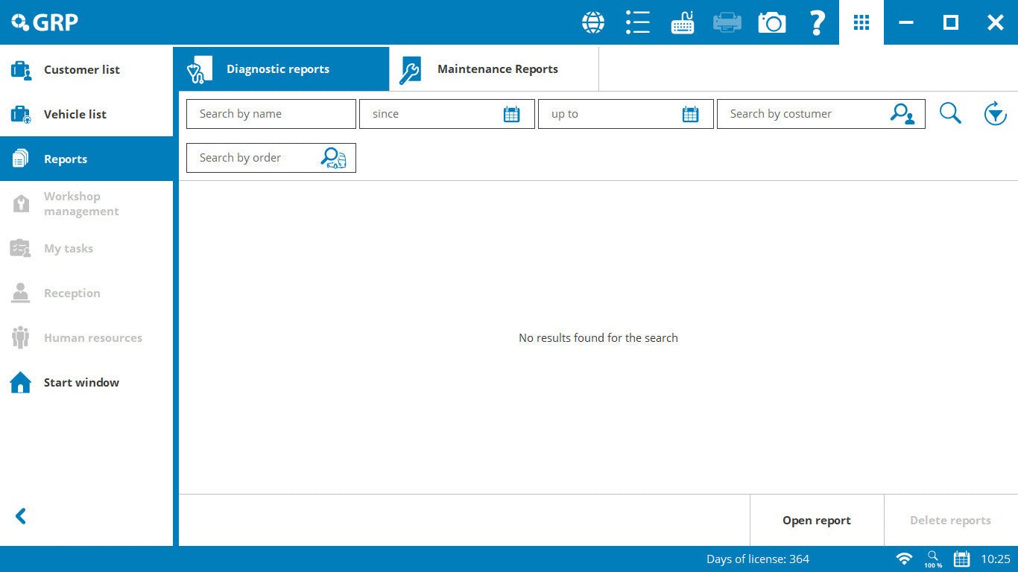This screenshot has height=572, width=1018.
Task: Open the 'since' date calendar picker
Action: pyautogui.click(x=511, y=114)
